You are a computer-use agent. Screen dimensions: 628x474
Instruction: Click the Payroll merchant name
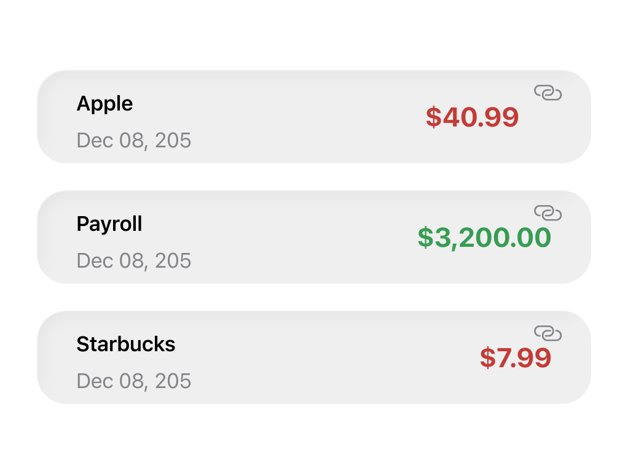[109, 225]
